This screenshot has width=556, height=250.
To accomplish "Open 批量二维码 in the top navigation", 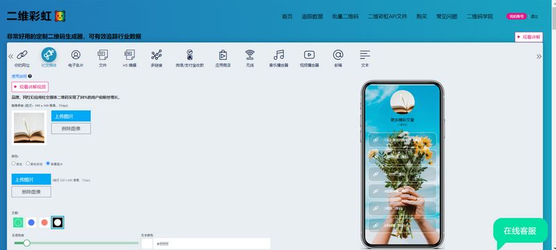I will (345, 17).
